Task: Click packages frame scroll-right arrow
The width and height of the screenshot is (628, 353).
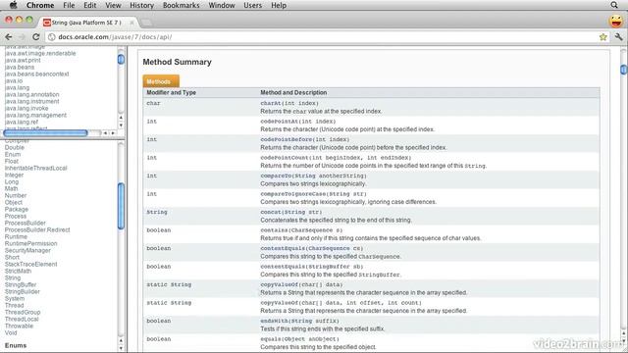Action: [113, 133]
